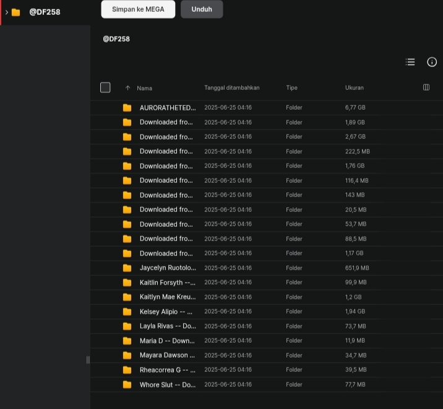Click folder icon in the 53,7 MB row
Viewport: 443px width, 409px height.
pyautogui.click(x=127, y=224)
